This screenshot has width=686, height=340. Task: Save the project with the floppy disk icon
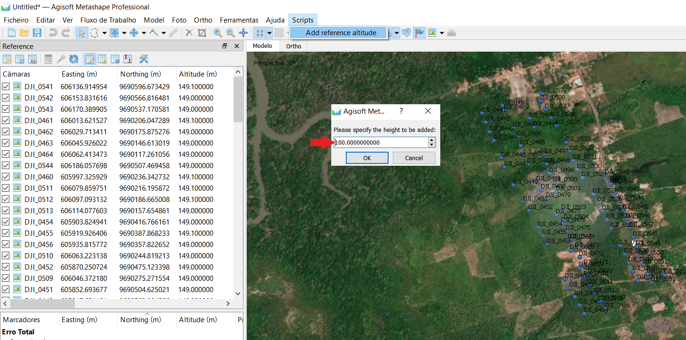point(37,33)
